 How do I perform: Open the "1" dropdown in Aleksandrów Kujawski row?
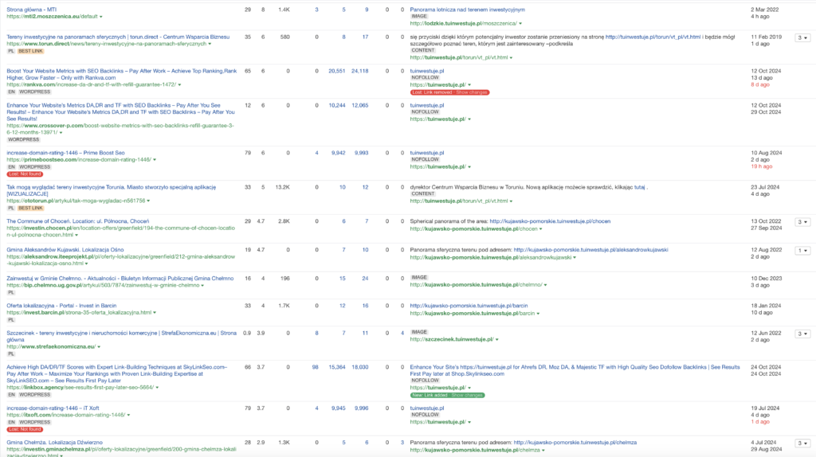[x=802, y=251]
